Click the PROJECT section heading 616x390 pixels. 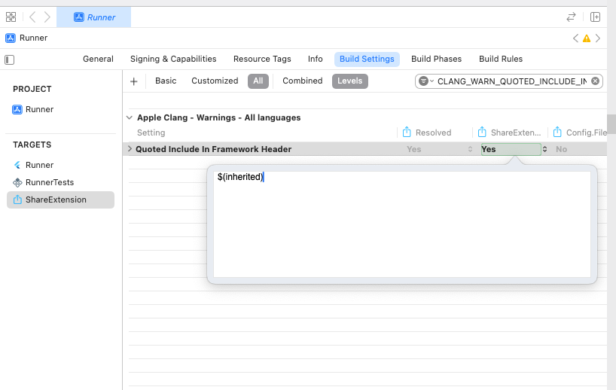point(32,89)
